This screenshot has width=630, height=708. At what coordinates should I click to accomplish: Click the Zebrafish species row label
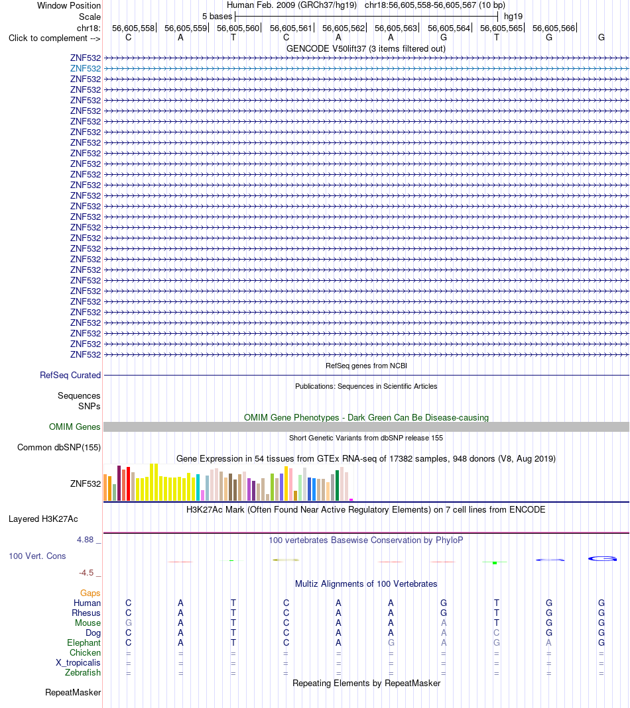[x=83, y=673]
